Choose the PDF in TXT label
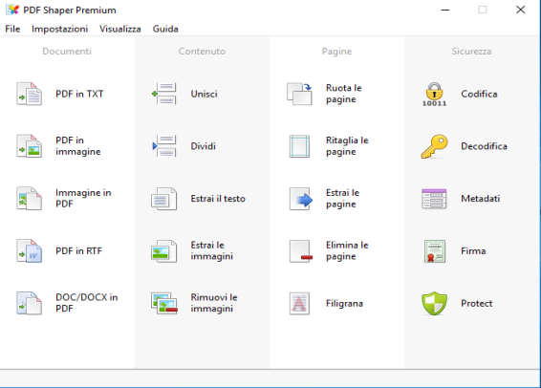The height and width of the screenshot is (388, 541). (x=79, y=94)
